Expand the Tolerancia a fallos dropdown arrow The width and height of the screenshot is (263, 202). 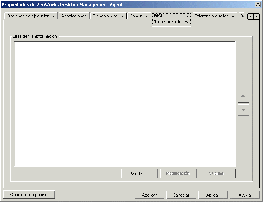pyautogui.click(x=233, y=16)
